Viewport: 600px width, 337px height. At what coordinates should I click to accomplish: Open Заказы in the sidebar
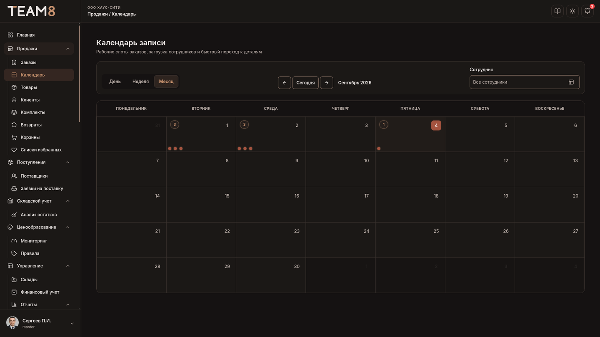39,62
